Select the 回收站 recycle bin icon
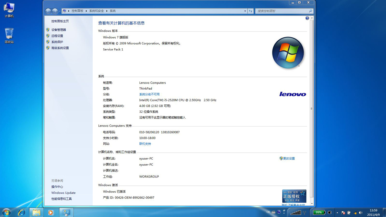This screenshot has width=386, height=217. click(9, 36)
